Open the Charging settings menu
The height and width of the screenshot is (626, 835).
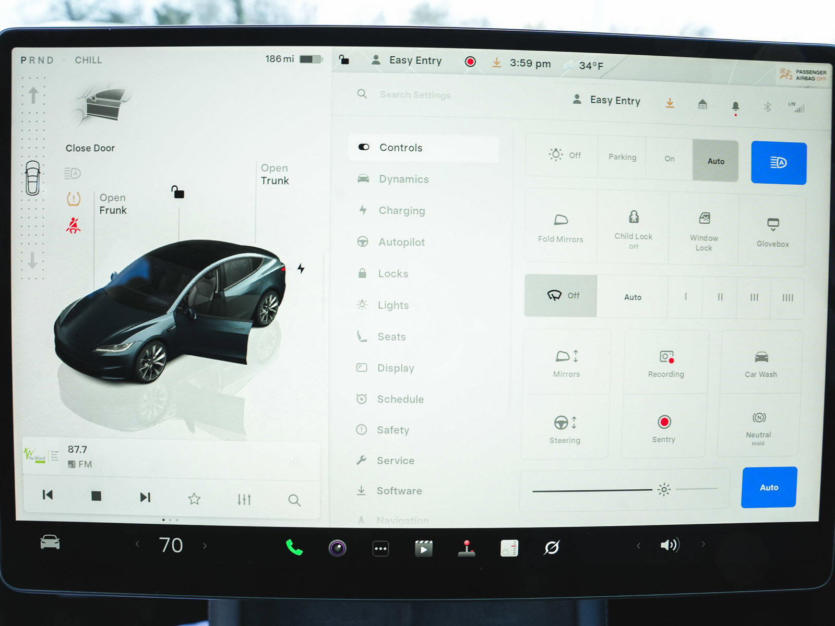pyautogui.click(x=402, y=211)
